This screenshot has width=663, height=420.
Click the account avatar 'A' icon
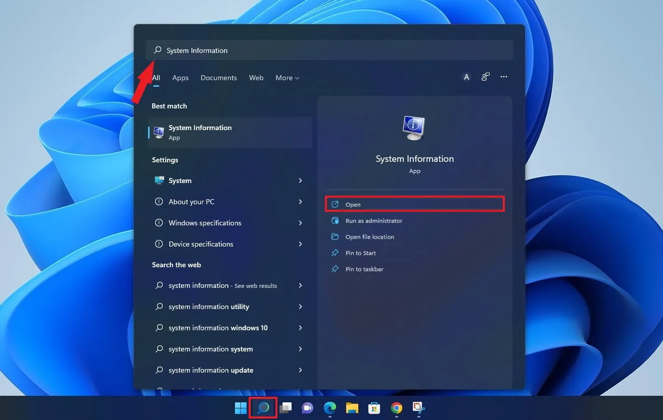pyautogui.click(x=466, y=77)
